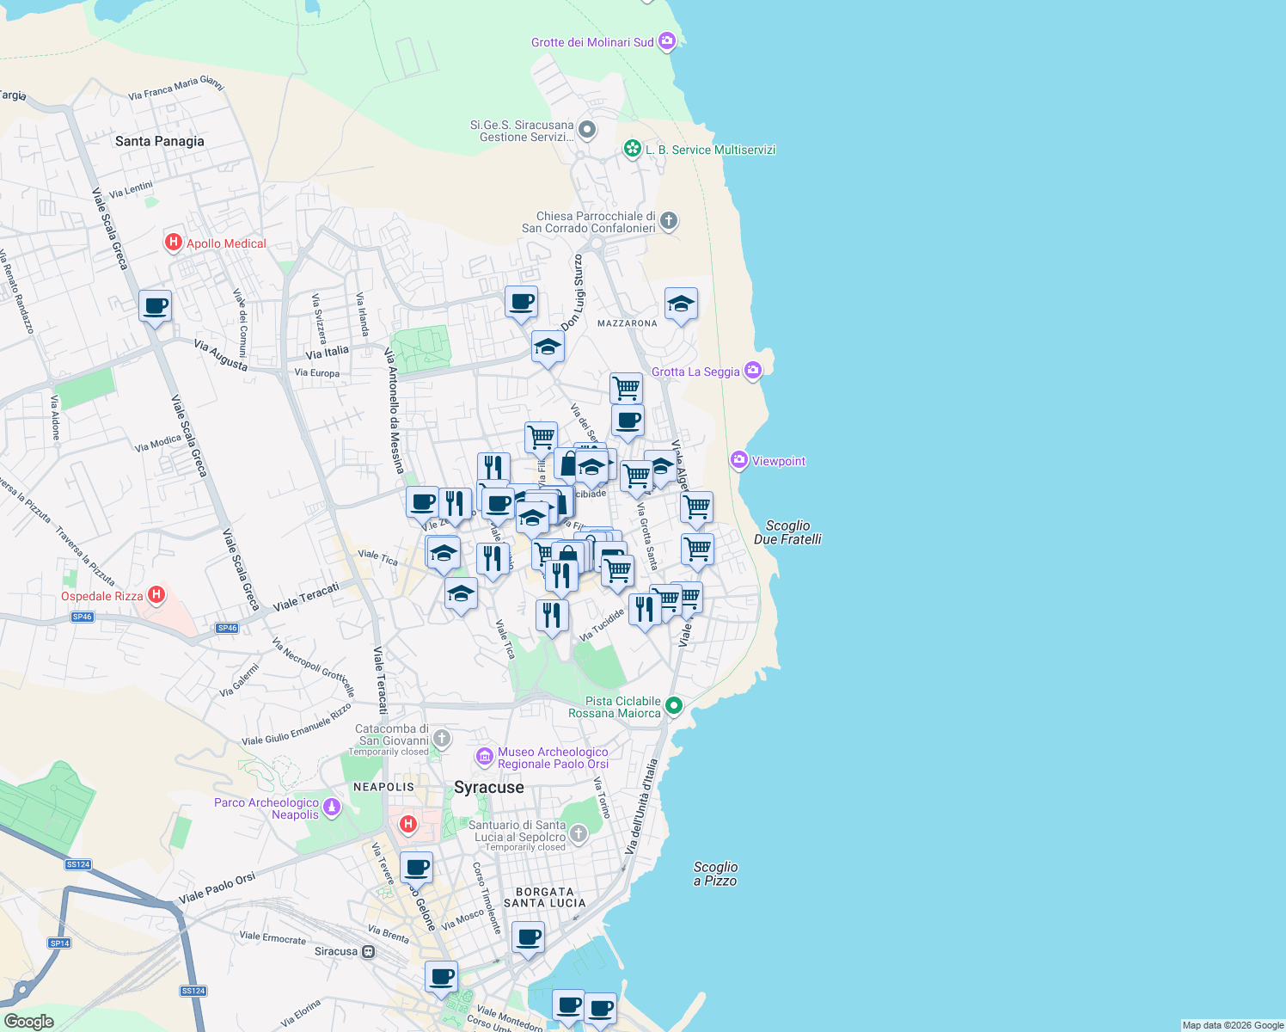Click the graduation cap pin in Mazzarona
The height and width of the screenshot is (1032, 1286).
tap(681, 304)
